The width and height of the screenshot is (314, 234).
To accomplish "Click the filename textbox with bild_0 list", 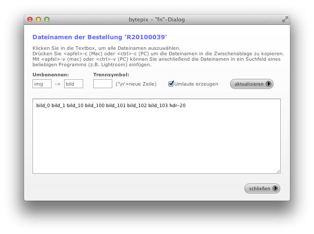I will (x=157, y=136).
